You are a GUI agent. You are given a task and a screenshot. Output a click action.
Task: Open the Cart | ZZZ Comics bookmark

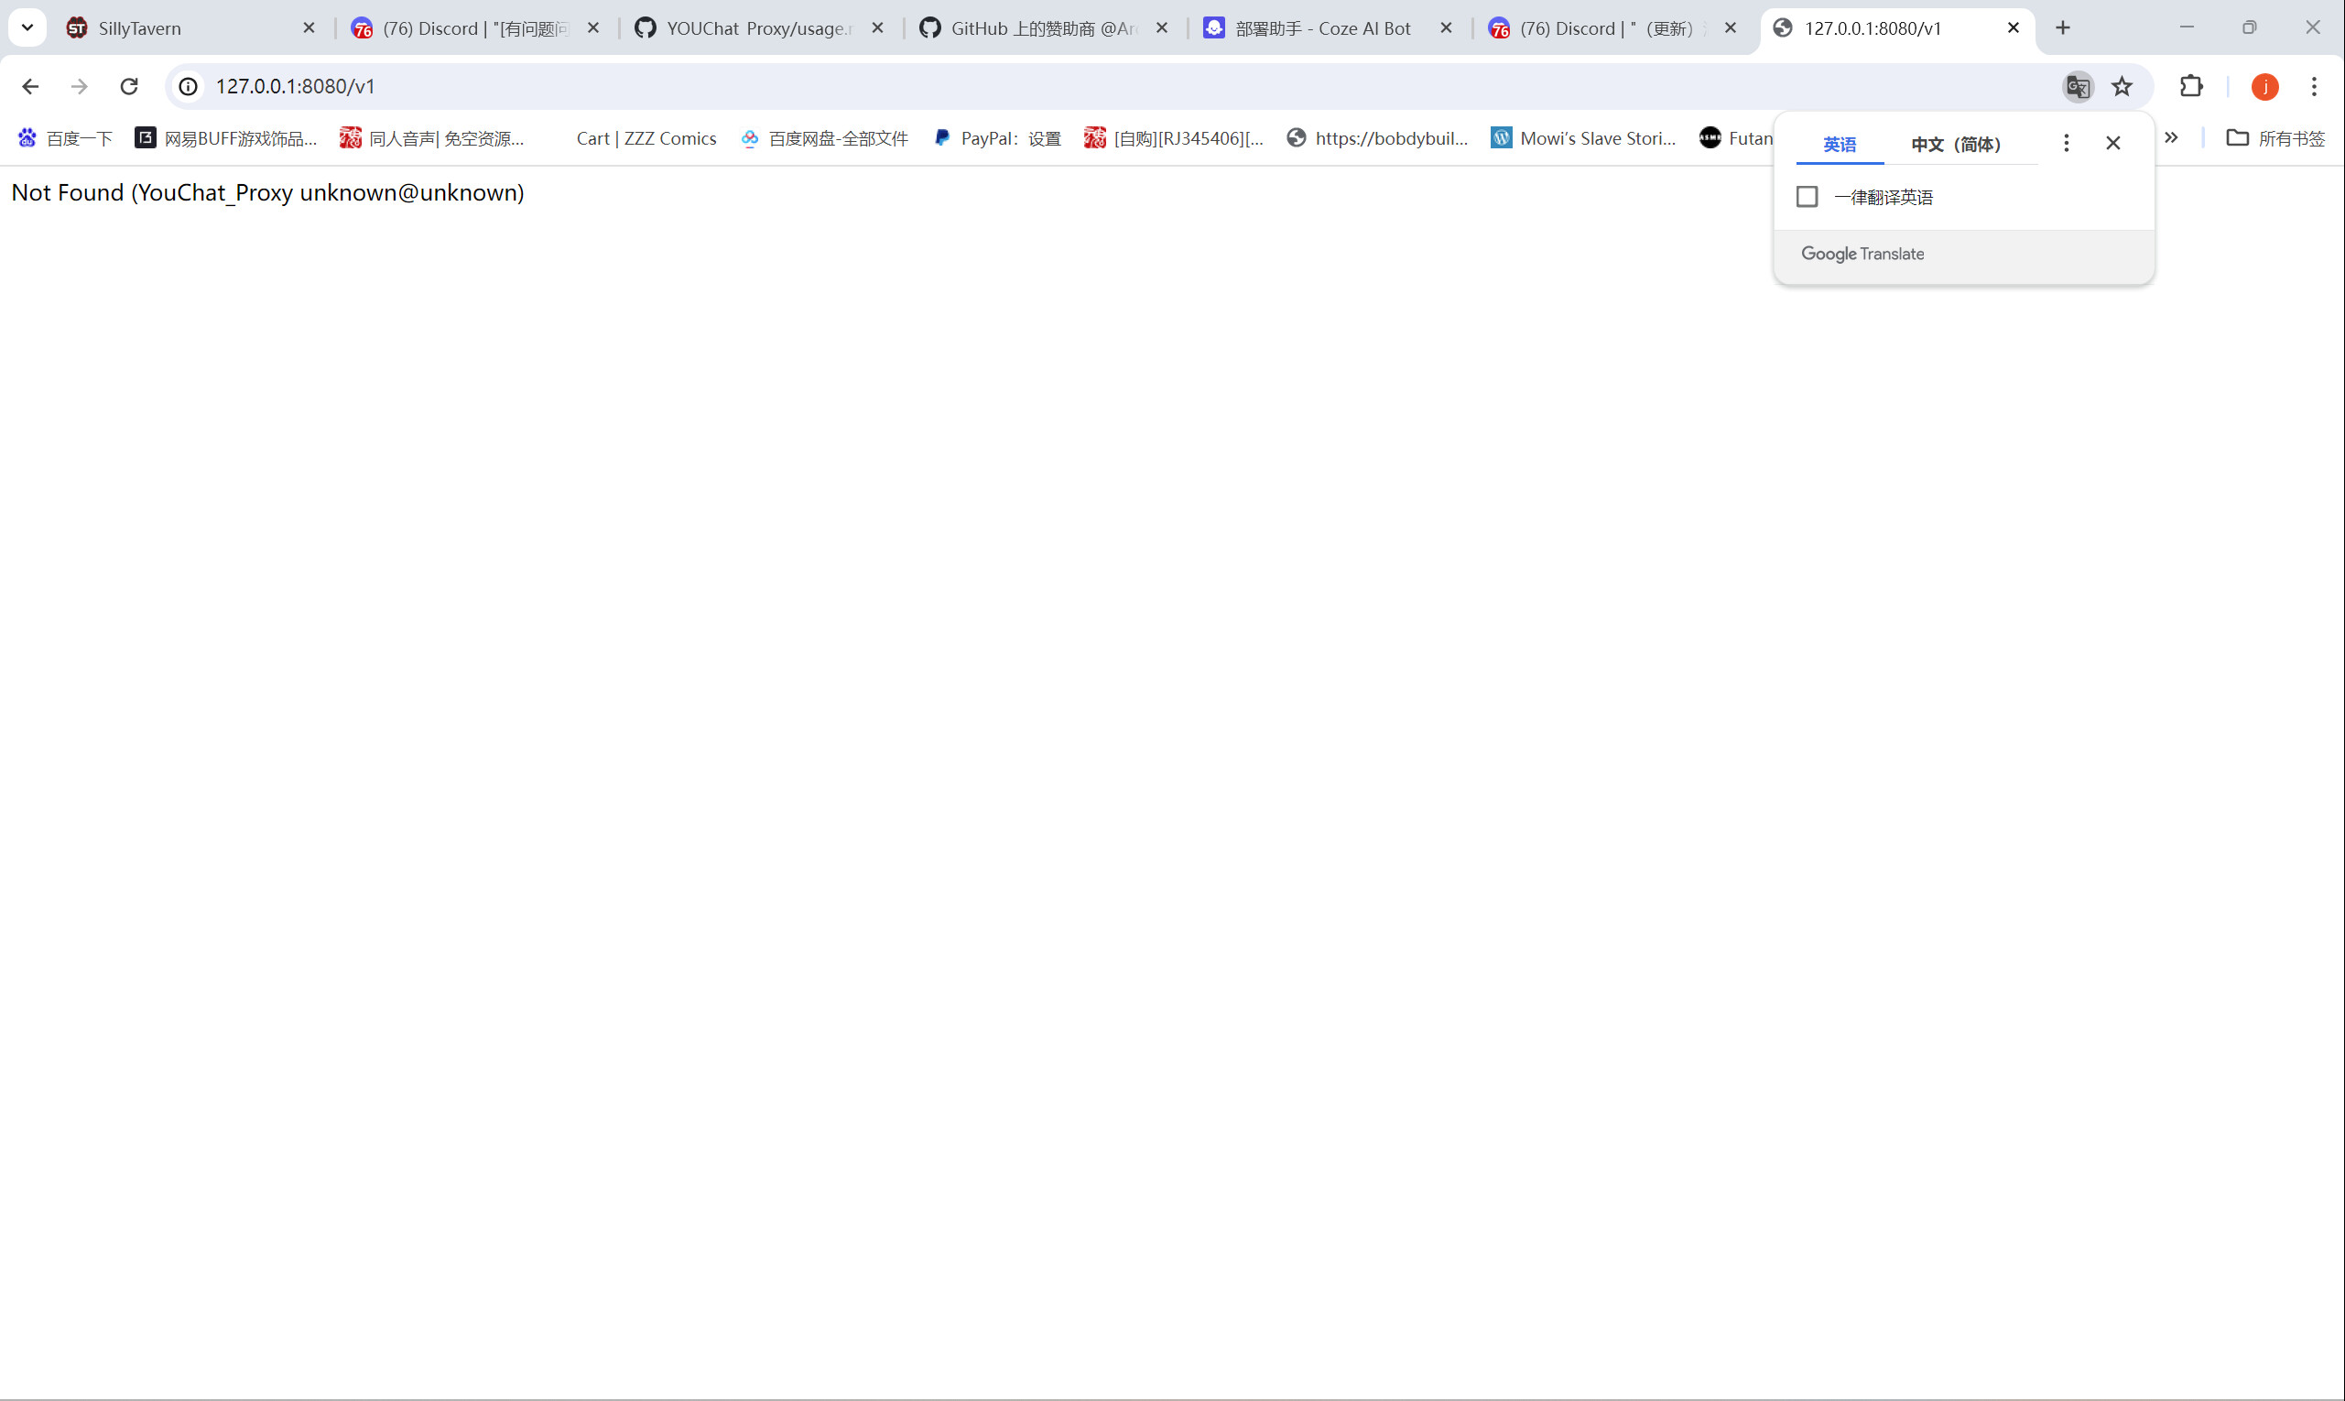[646, 138]
